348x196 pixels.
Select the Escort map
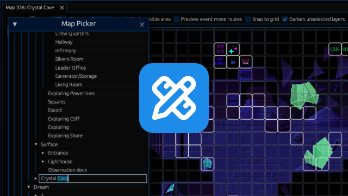coord(55,110)
